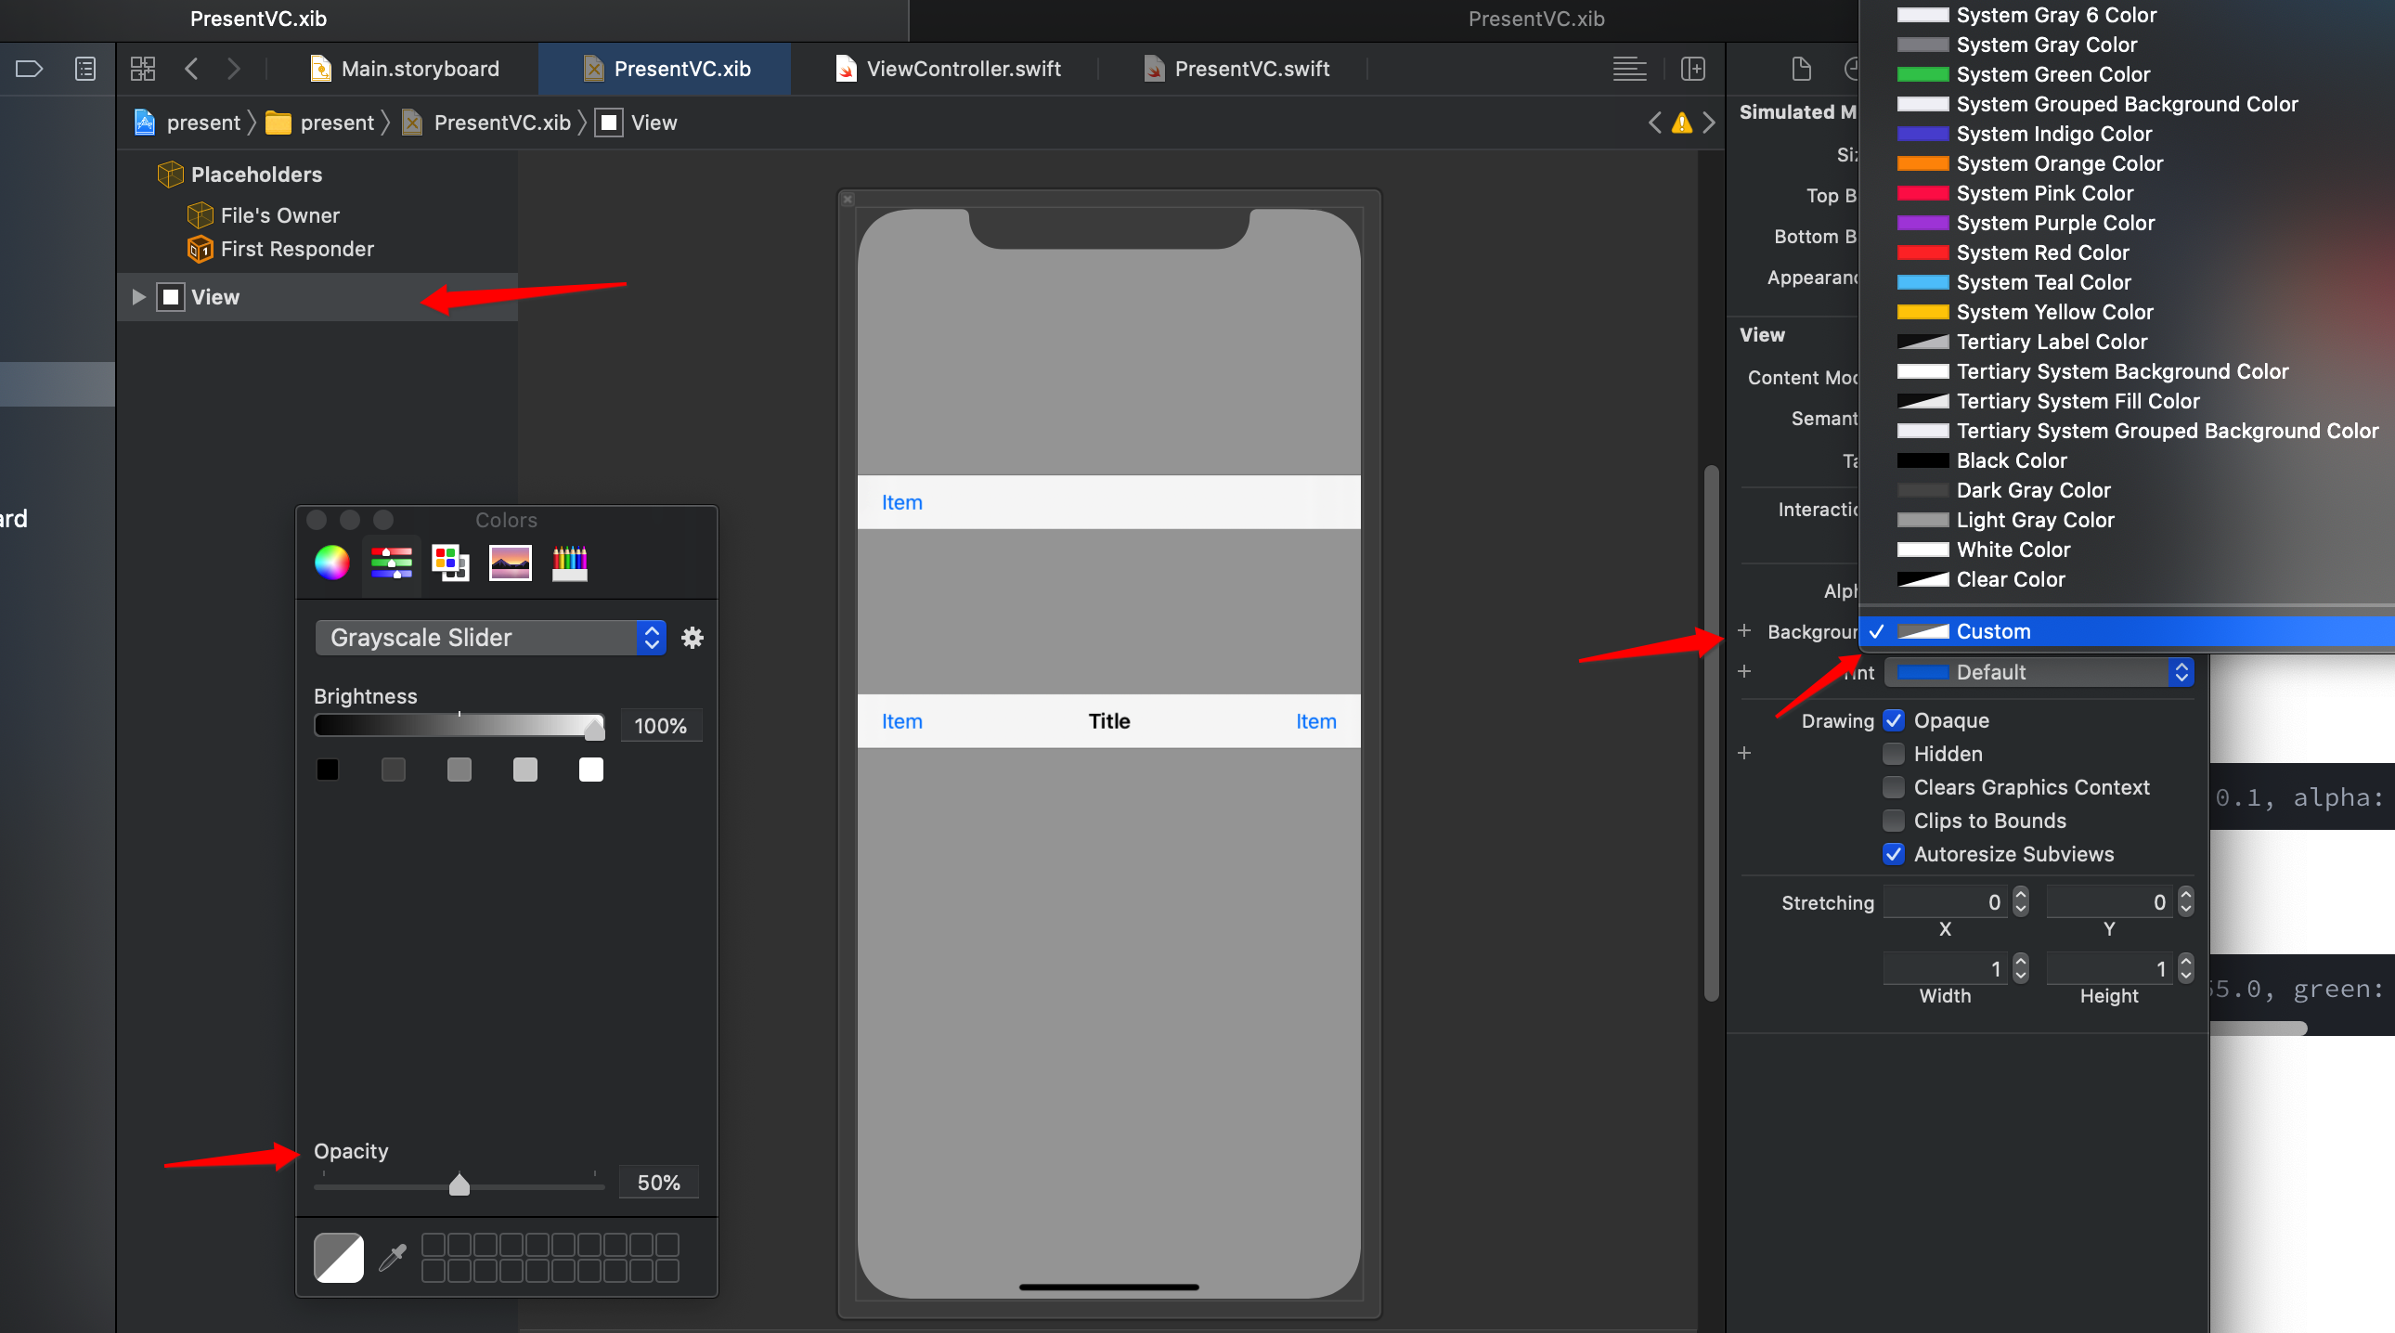Click the current color preview swatch
2395x1333 pixels.
click(x=339, y=1258)
